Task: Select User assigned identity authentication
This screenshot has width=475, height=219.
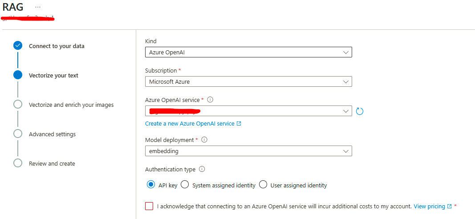Action: (x=263, y=184)
